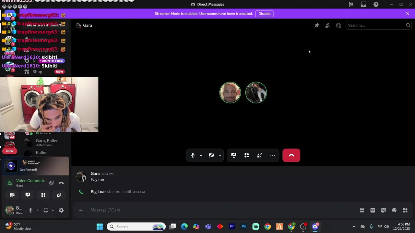
Task: Open the flag icon in title bar
Action: click(351, 4)
